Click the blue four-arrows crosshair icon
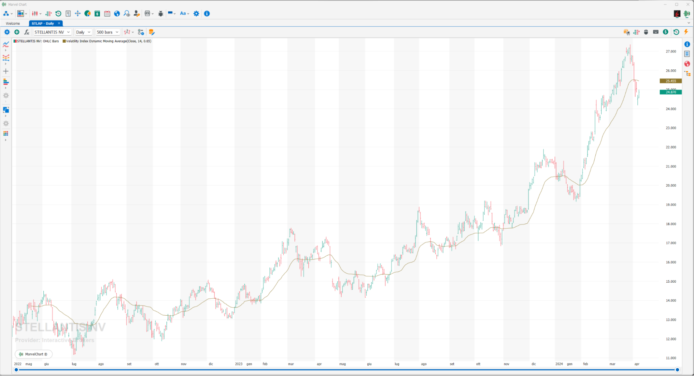Image resolution: width=694 pixels, height=376 pixels. (78, 14)
